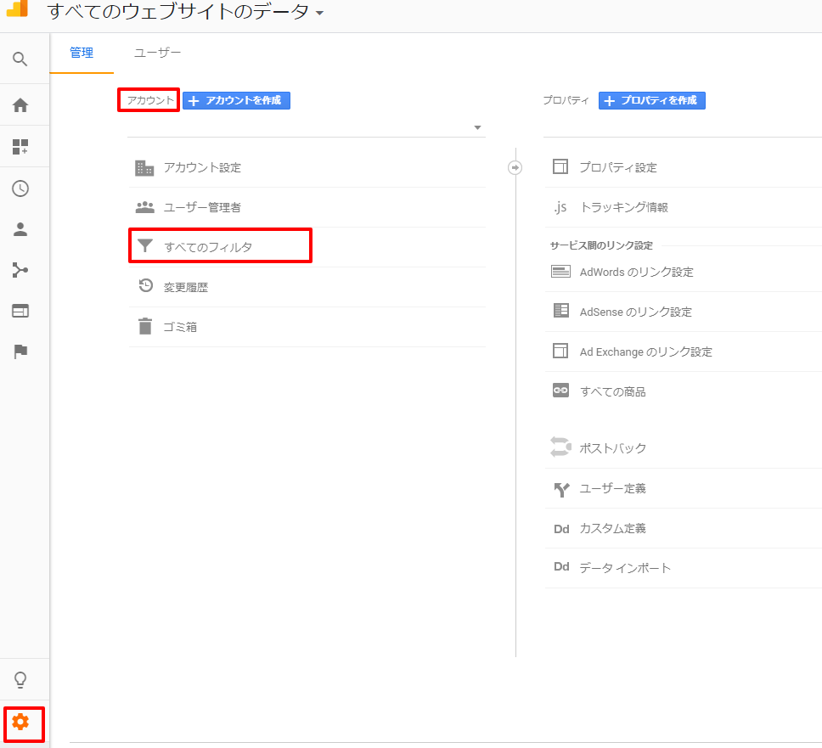Open AdWords のリンク設定

point(636,273)
